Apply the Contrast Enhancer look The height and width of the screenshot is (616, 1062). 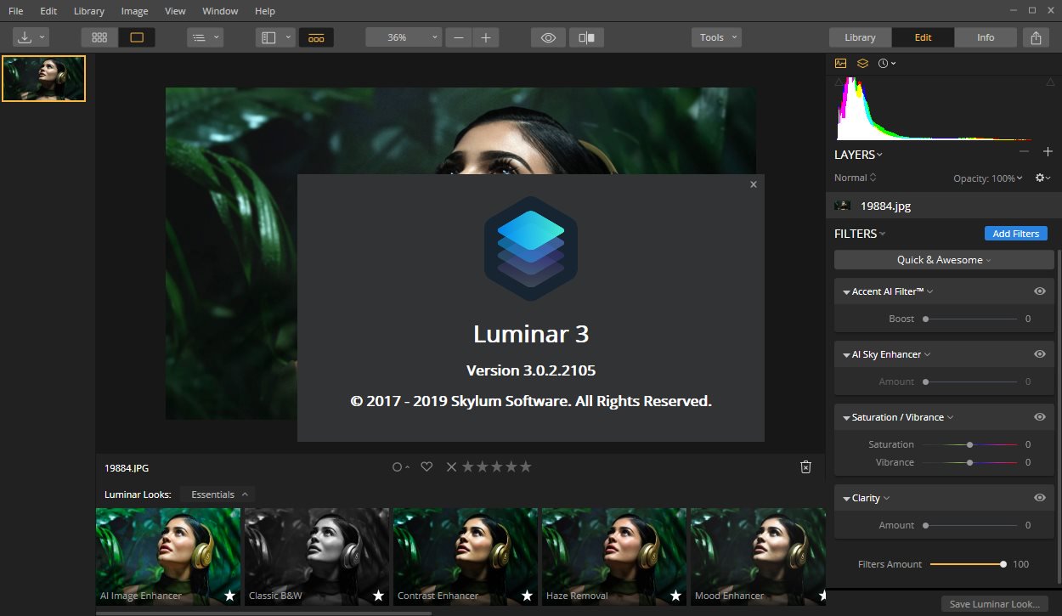(466, 556)
